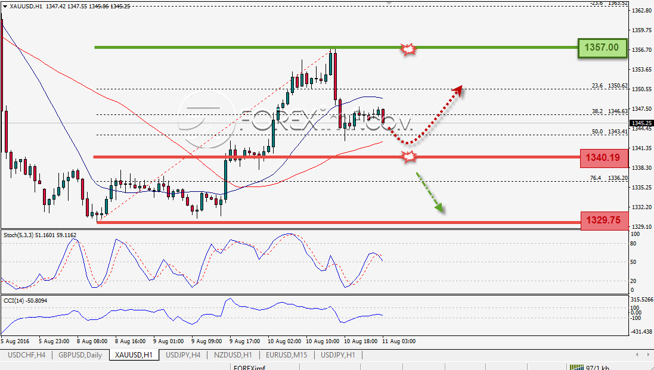Image resolution: width=654 pixels, height=370 pixels.
Task: Click Fibonacci level label 23.6 1350.62
Action: coord(609,86)
